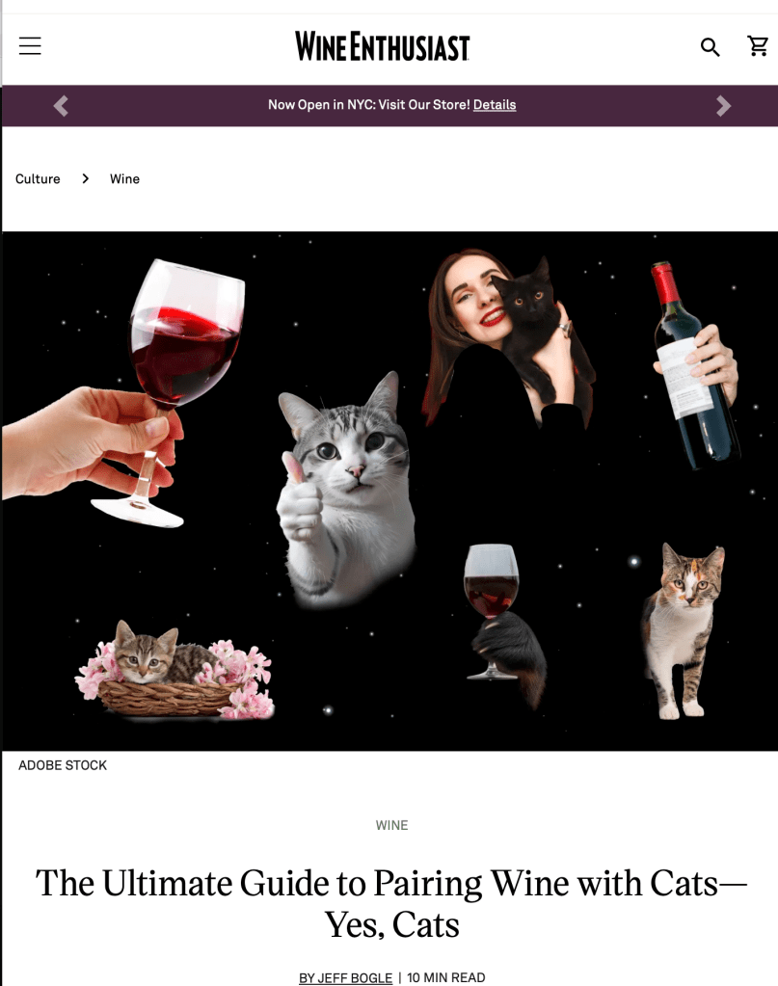This screenshot has width=778, height=986.
Task: Select the WINE category label above headline
Action: pyautogui.click(x=391, y=825)
